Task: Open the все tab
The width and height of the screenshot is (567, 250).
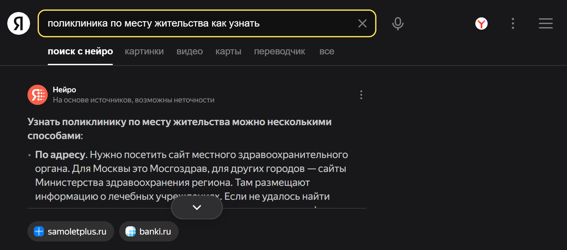Action: [x=327, y=51]
